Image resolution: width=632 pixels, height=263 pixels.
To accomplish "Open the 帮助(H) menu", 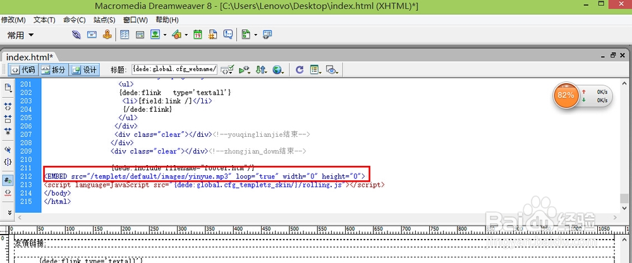I will coord(167,20).
